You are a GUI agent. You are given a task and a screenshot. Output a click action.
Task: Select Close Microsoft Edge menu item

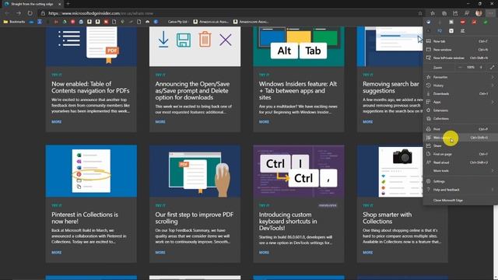[x=459, y=201]
